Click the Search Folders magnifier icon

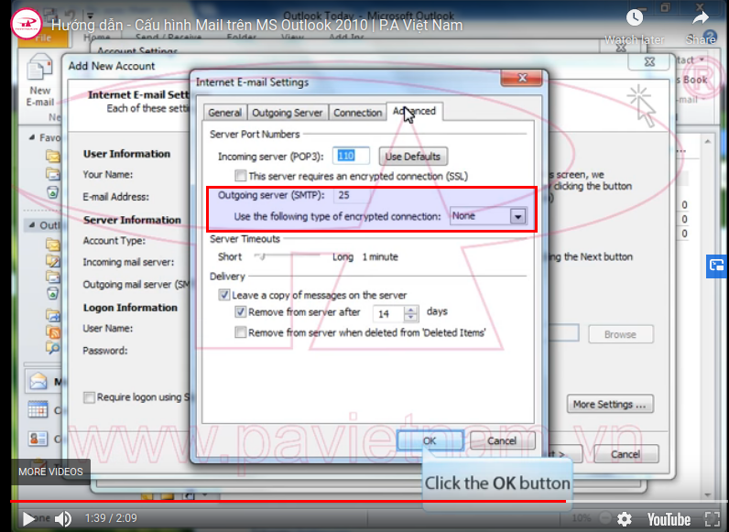52,347
